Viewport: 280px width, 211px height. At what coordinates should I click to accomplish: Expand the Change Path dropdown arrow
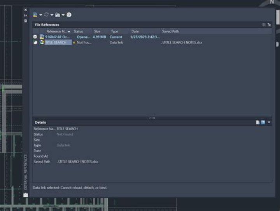[63, 15]
